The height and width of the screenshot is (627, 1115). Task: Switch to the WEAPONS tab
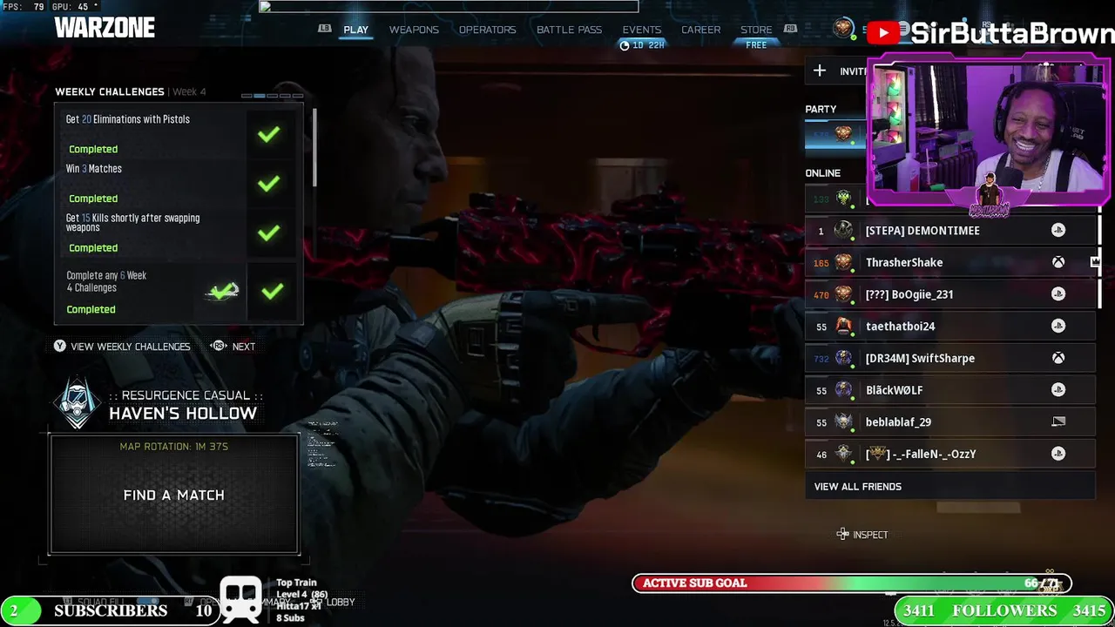(x=414, y=30)
